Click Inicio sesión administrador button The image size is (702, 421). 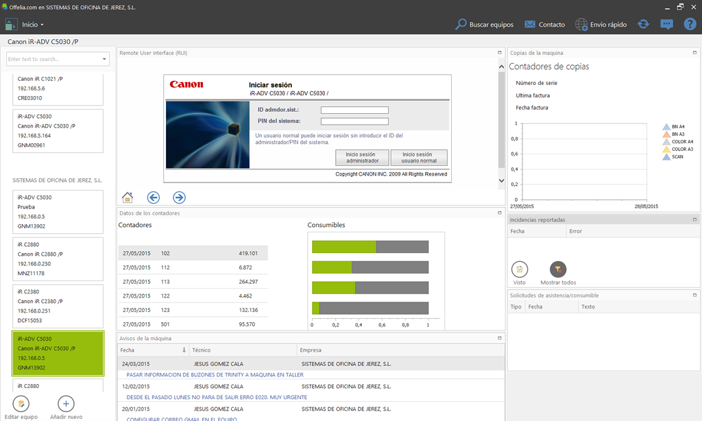point(362,158)
